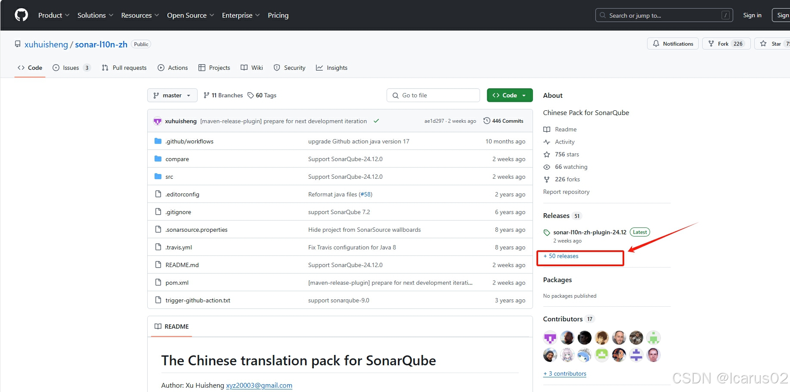Open pull request #58 link
This screenshot has width=790, height=392.
click(x=366, y=194)
